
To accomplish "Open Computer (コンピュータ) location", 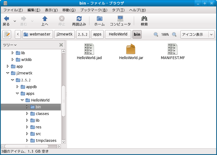I will pyautogui.click(x=120, y=21).
